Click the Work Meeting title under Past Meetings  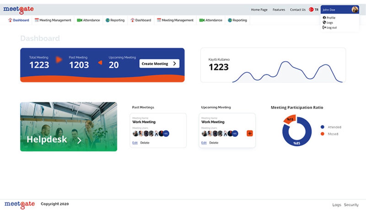pos(144,122)
